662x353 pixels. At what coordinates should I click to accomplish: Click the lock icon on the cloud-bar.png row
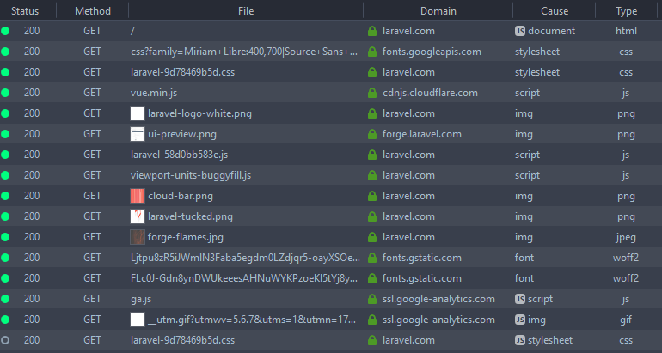[372, 196]
